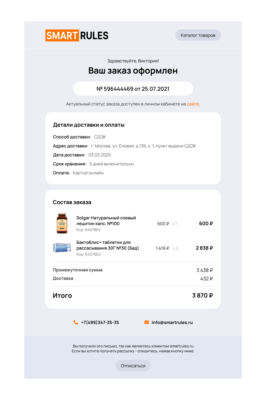The width and height of the screenshot is (266, 406).
Task: Click the СДЭК delivery method value
Action: coord(100,137)
